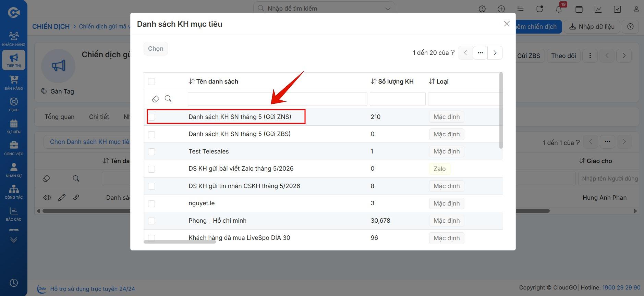Click the quick-create plus icon in top bar
This screenshot has height=296, width=644.
[x=501, y=9]
